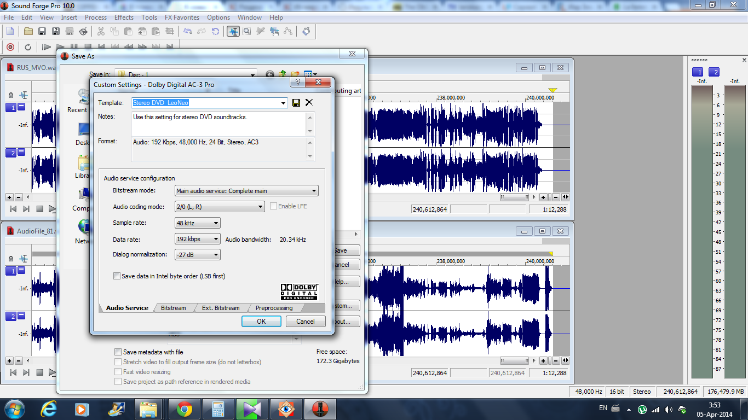
Task: Click the yellow marker in RUS_MVO ruler
Action: pyautogui.click(x=553, y=90)
